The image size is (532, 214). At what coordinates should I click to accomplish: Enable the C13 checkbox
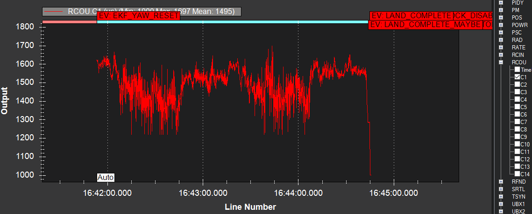click(518, 166)
